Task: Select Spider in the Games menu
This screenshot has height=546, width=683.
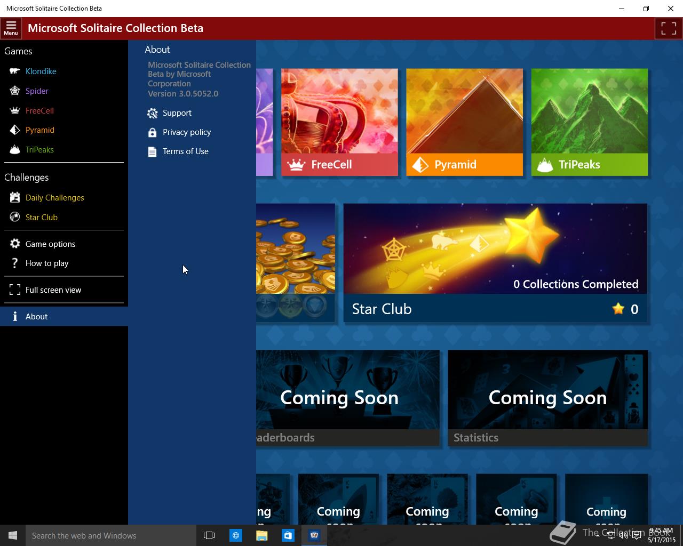Action: click(37, 91)
